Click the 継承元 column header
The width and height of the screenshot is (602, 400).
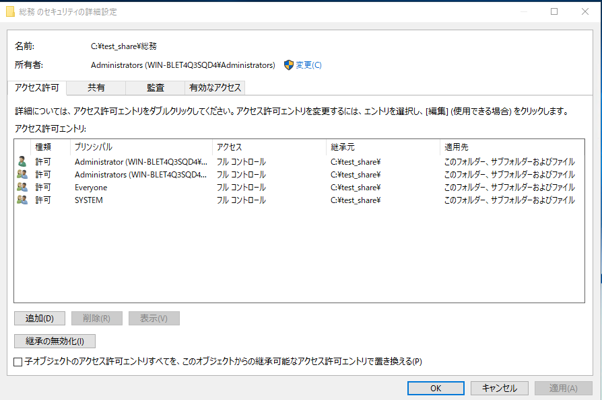click(382, 147)
